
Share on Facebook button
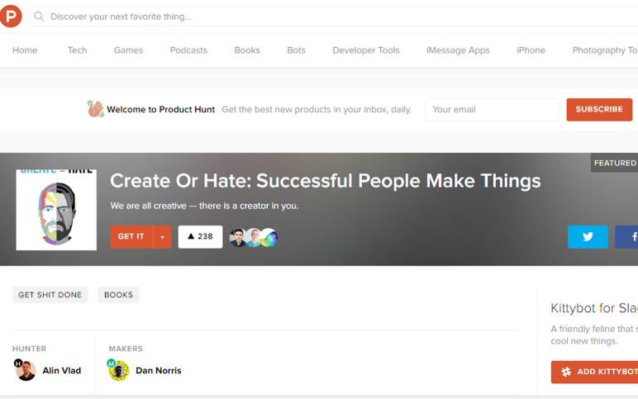[x=626, y=237]
